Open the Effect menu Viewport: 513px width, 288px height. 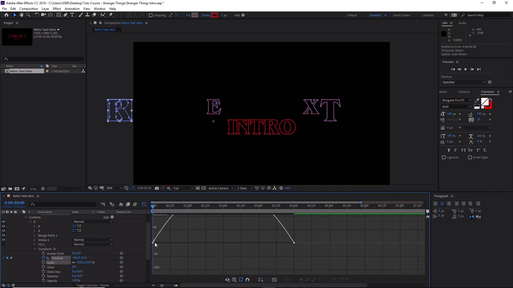click(x=57, y=9)
